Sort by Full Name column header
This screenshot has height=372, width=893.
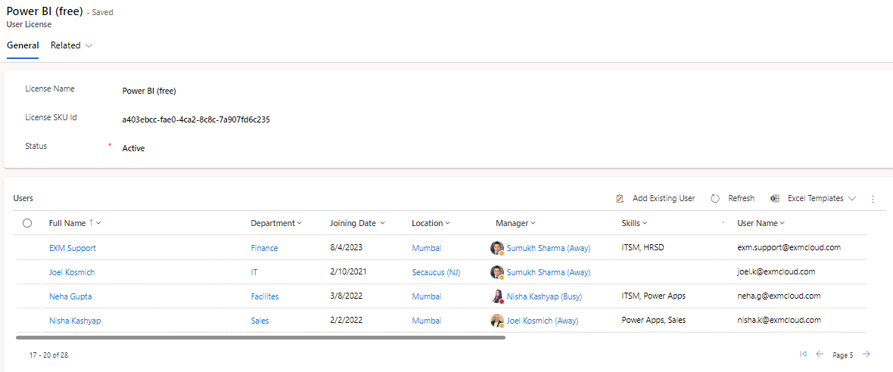click(x=67, y=223)
